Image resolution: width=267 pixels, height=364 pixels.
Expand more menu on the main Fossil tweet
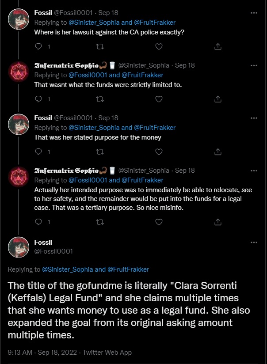click(254, 242)
